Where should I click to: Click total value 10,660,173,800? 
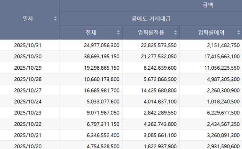click(x=102, y=79)
